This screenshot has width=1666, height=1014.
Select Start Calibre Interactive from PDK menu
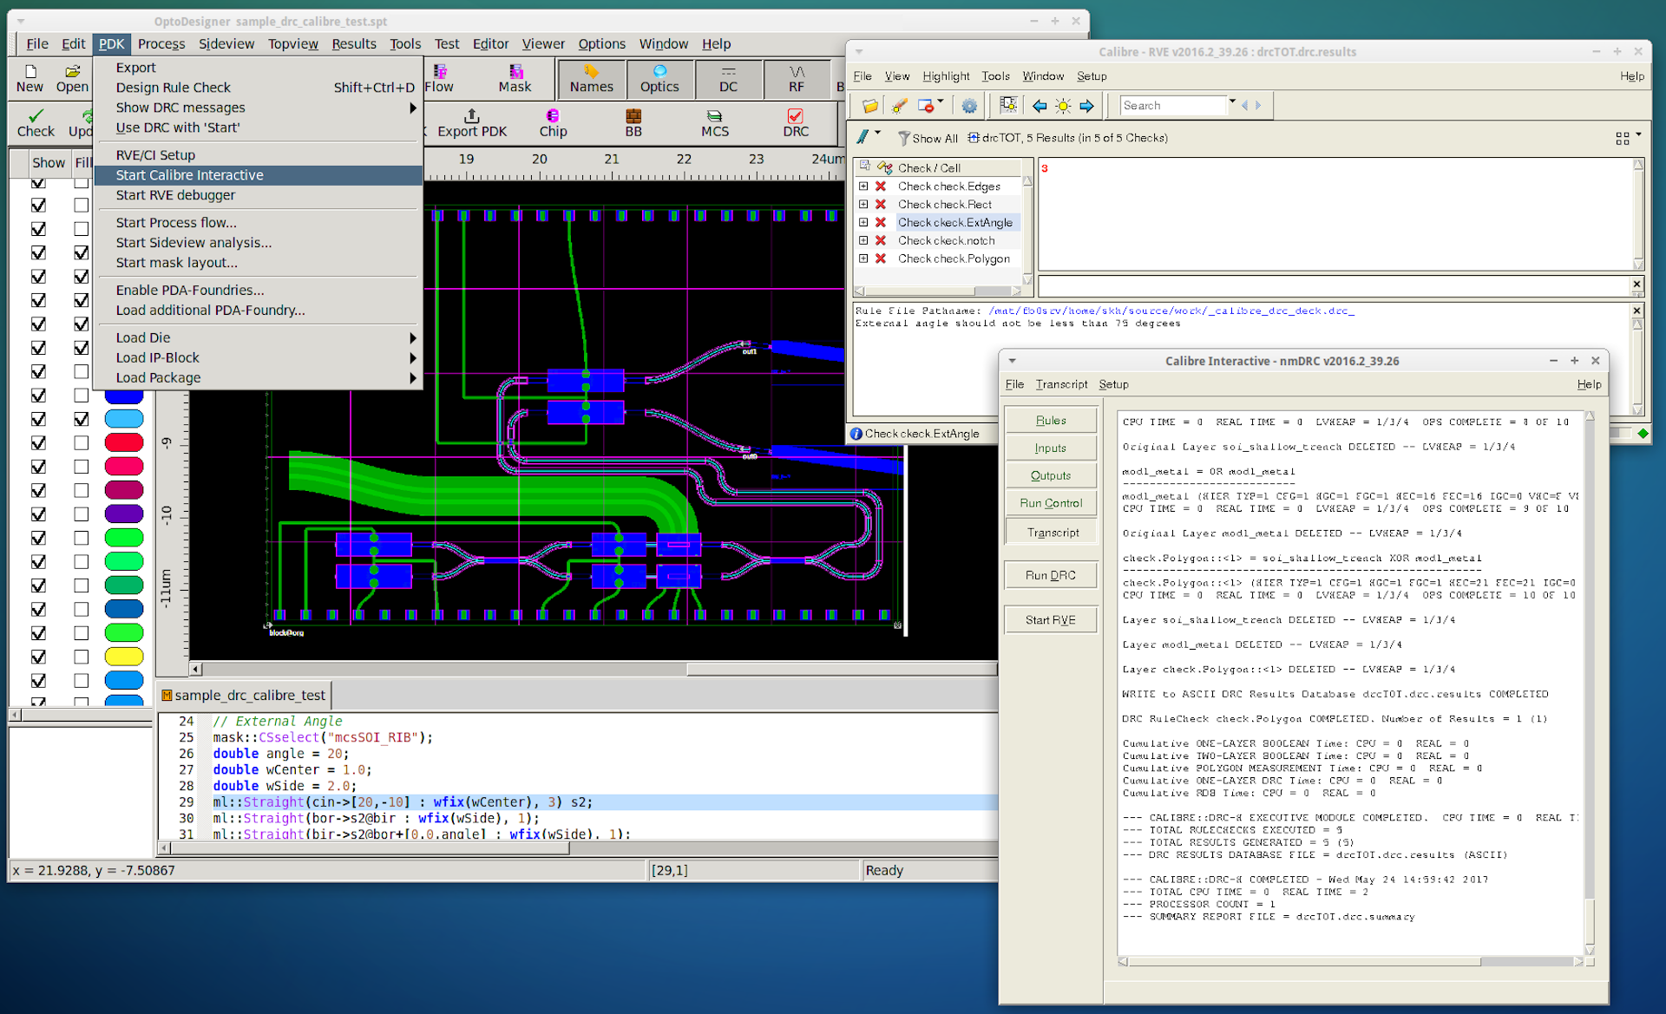(x=189, y=175)
